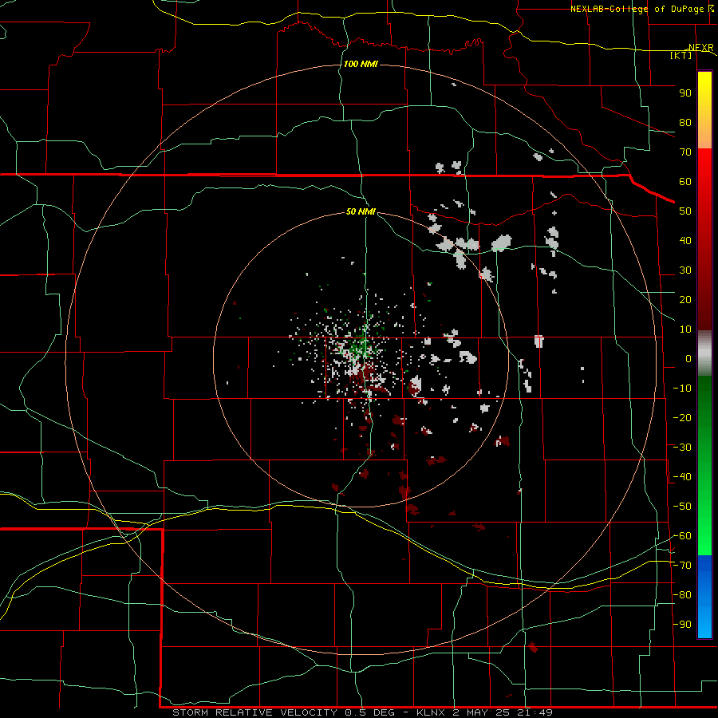
Task: Click the blue bottom segment of the velocity scale
Action: 704,597
